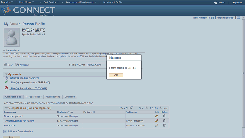Image resolution: width=245 pixels, height=138 pixels.
Task: Open the 3 item(s) pending approval link
Action: 24,78
